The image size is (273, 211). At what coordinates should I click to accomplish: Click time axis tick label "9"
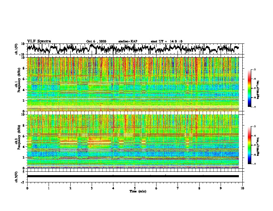pyautogui.click(x=221, y=188)
